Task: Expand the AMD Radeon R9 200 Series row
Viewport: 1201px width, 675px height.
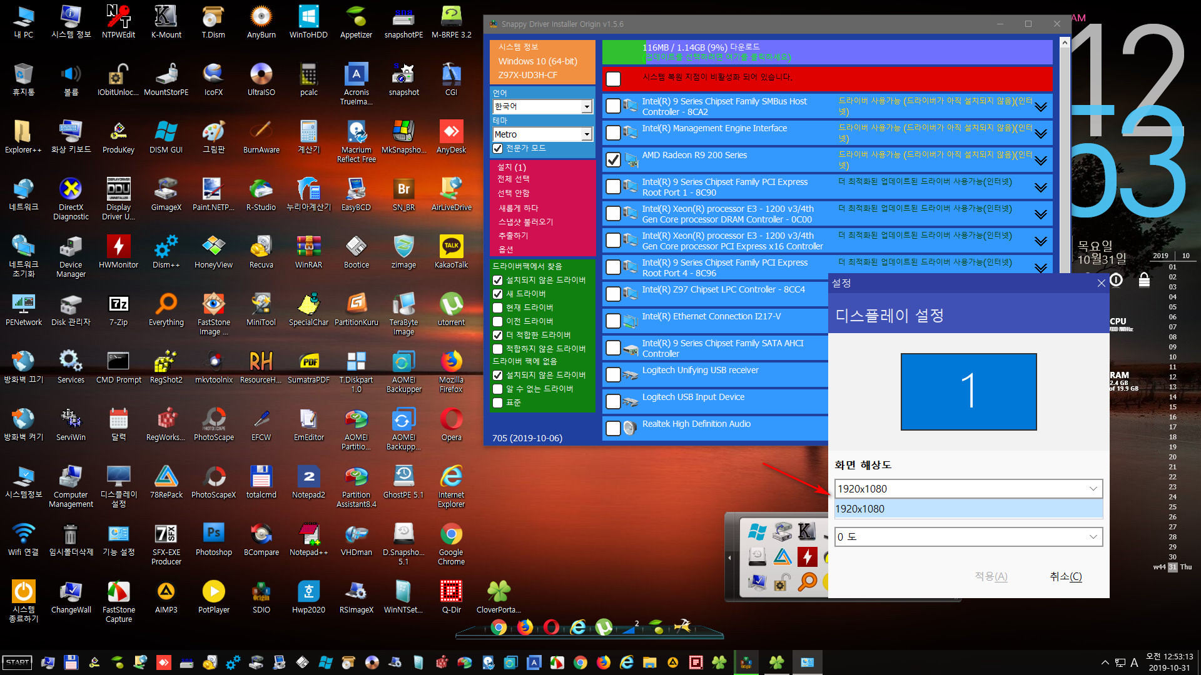Action: pos(1041,161)
